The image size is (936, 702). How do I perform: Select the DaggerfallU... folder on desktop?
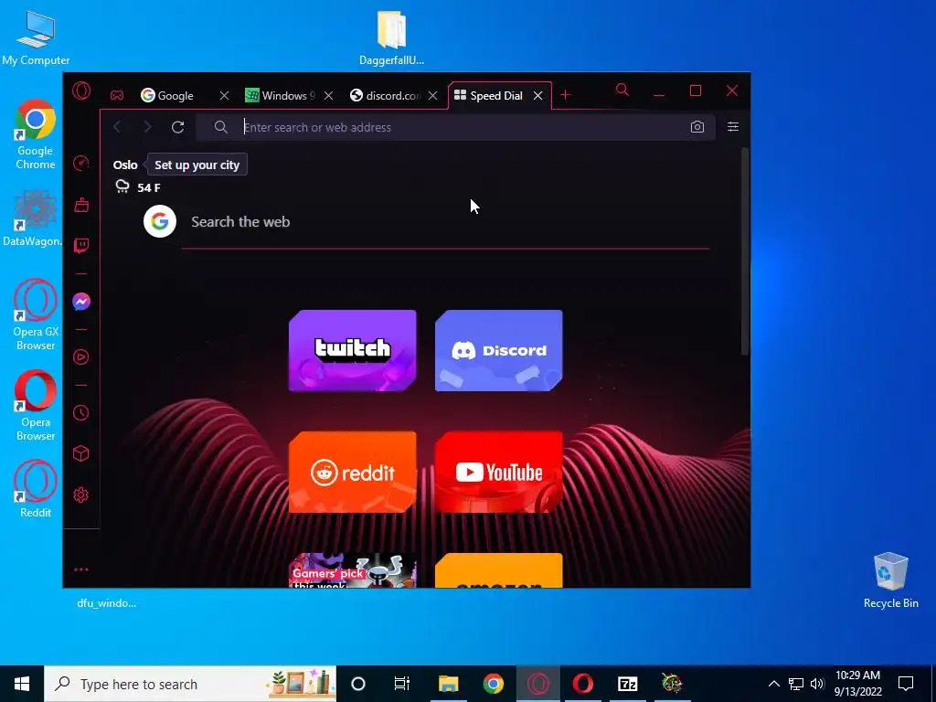(x=391, y=37)
